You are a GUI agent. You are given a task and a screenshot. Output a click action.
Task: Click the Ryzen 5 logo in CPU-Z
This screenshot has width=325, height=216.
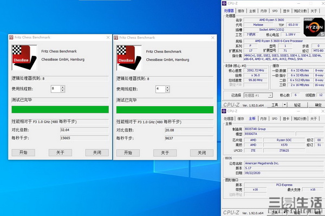click(x=314, y=27)
